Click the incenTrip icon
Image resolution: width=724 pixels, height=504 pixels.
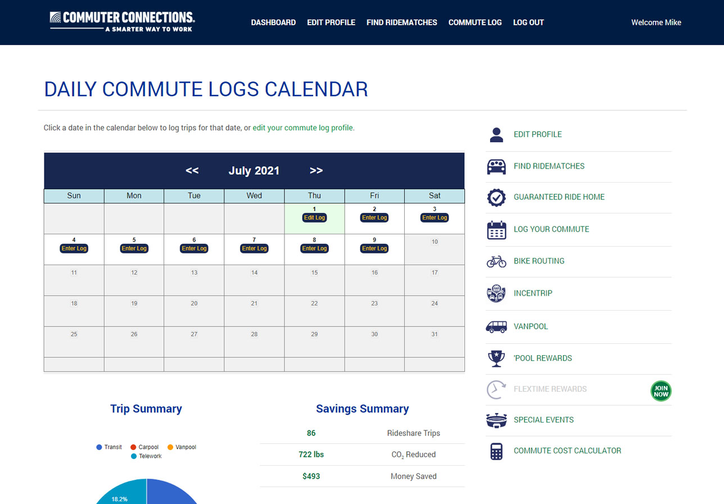click(x=496, y=293)
